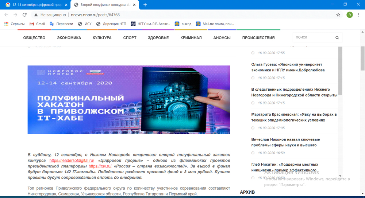Screen dimensions: 365x198
Task: Click the 16.09.2020 17:55 timestamp
Action: pyautogui.click(x=271, y=53)
